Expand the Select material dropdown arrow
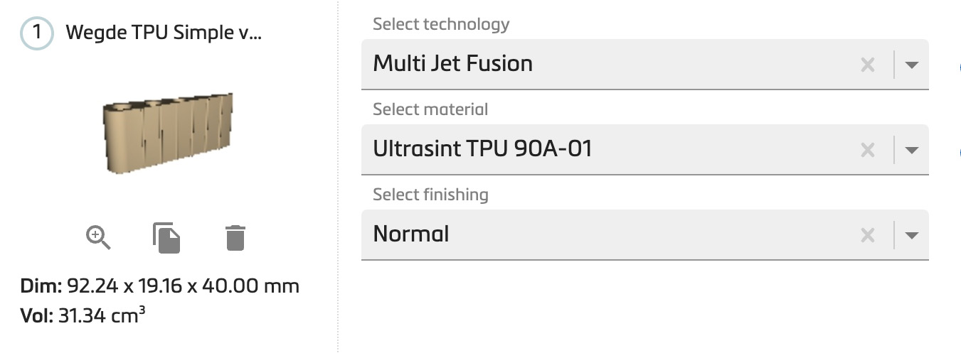This screenshot has height=353, width=961. click(x=911, y=150)
